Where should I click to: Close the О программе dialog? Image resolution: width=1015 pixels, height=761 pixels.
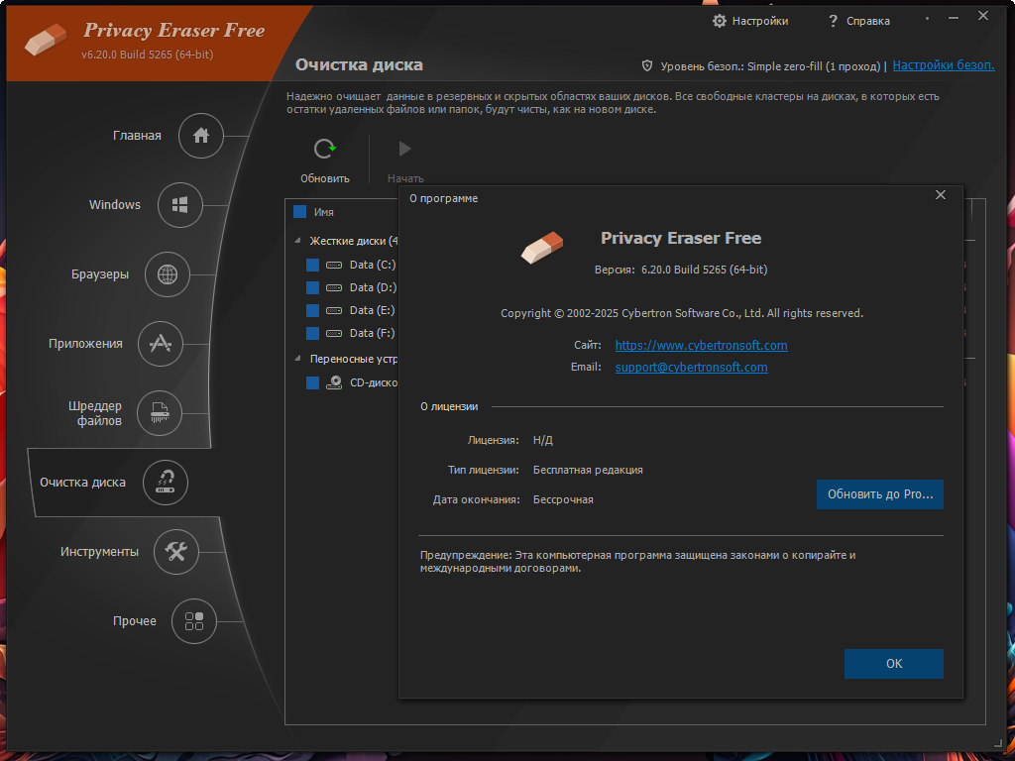[941, 195]
